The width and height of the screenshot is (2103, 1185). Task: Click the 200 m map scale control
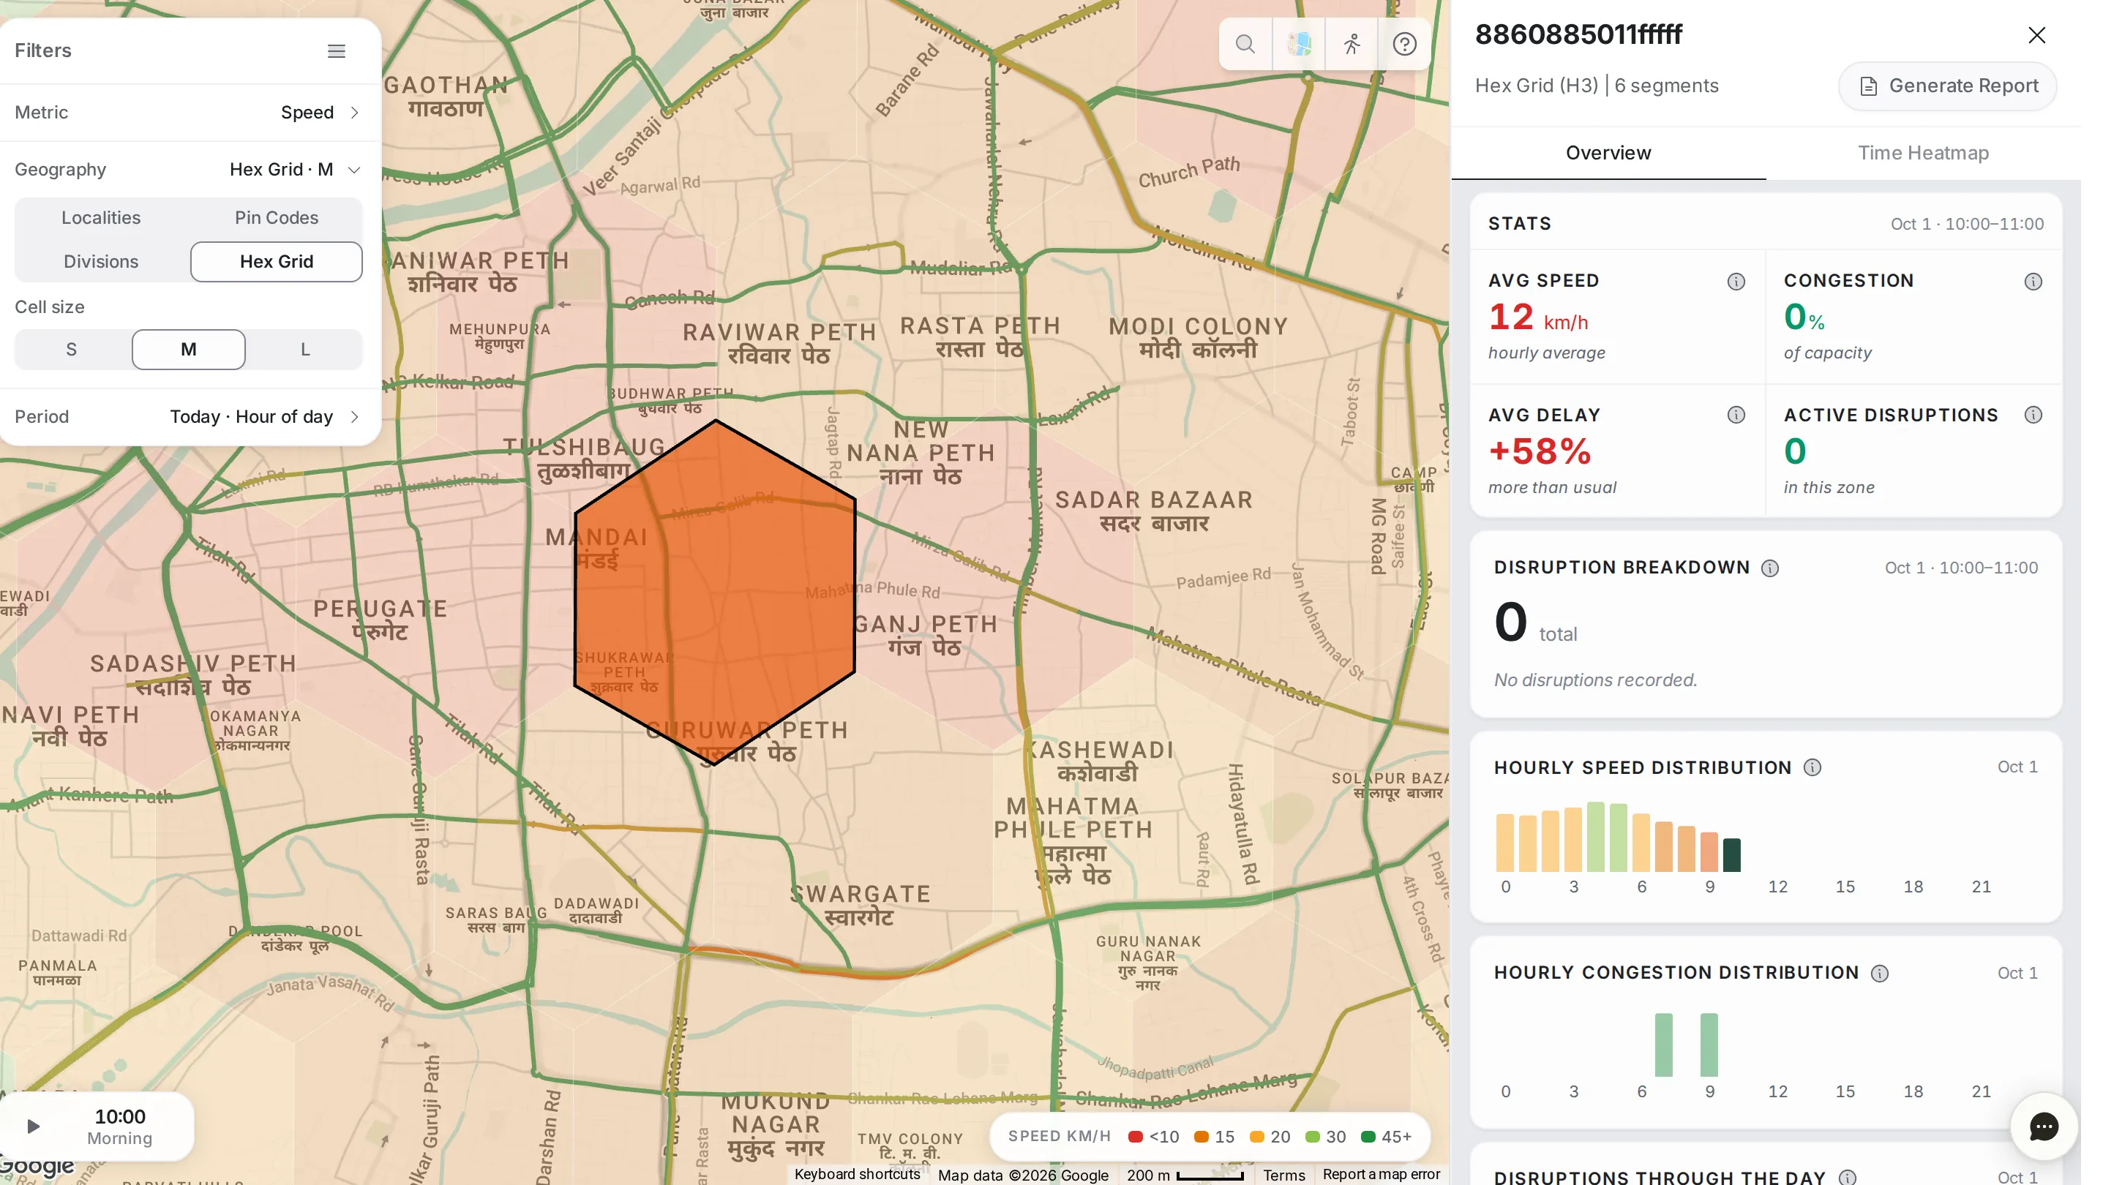pyautogui.click(x=1185, y=1175)
